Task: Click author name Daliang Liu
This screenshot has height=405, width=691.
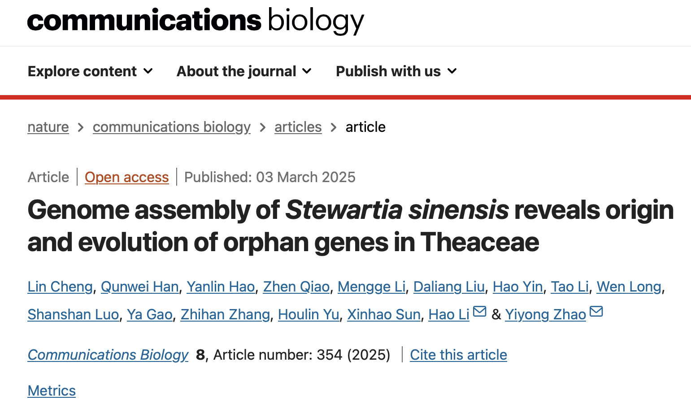Action: pyautogui.click(x=449, y=287)
